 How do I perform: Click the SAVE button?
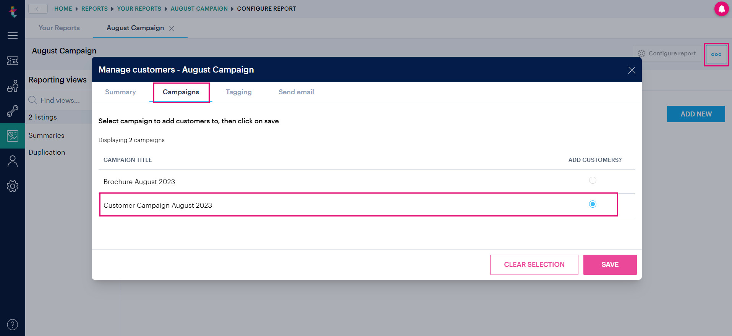610,265
